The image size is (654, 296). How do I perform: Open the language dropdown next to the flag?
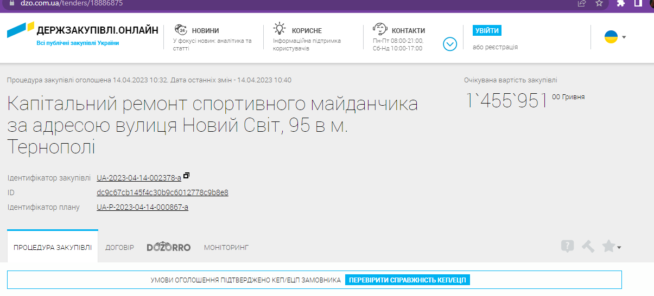624,37
